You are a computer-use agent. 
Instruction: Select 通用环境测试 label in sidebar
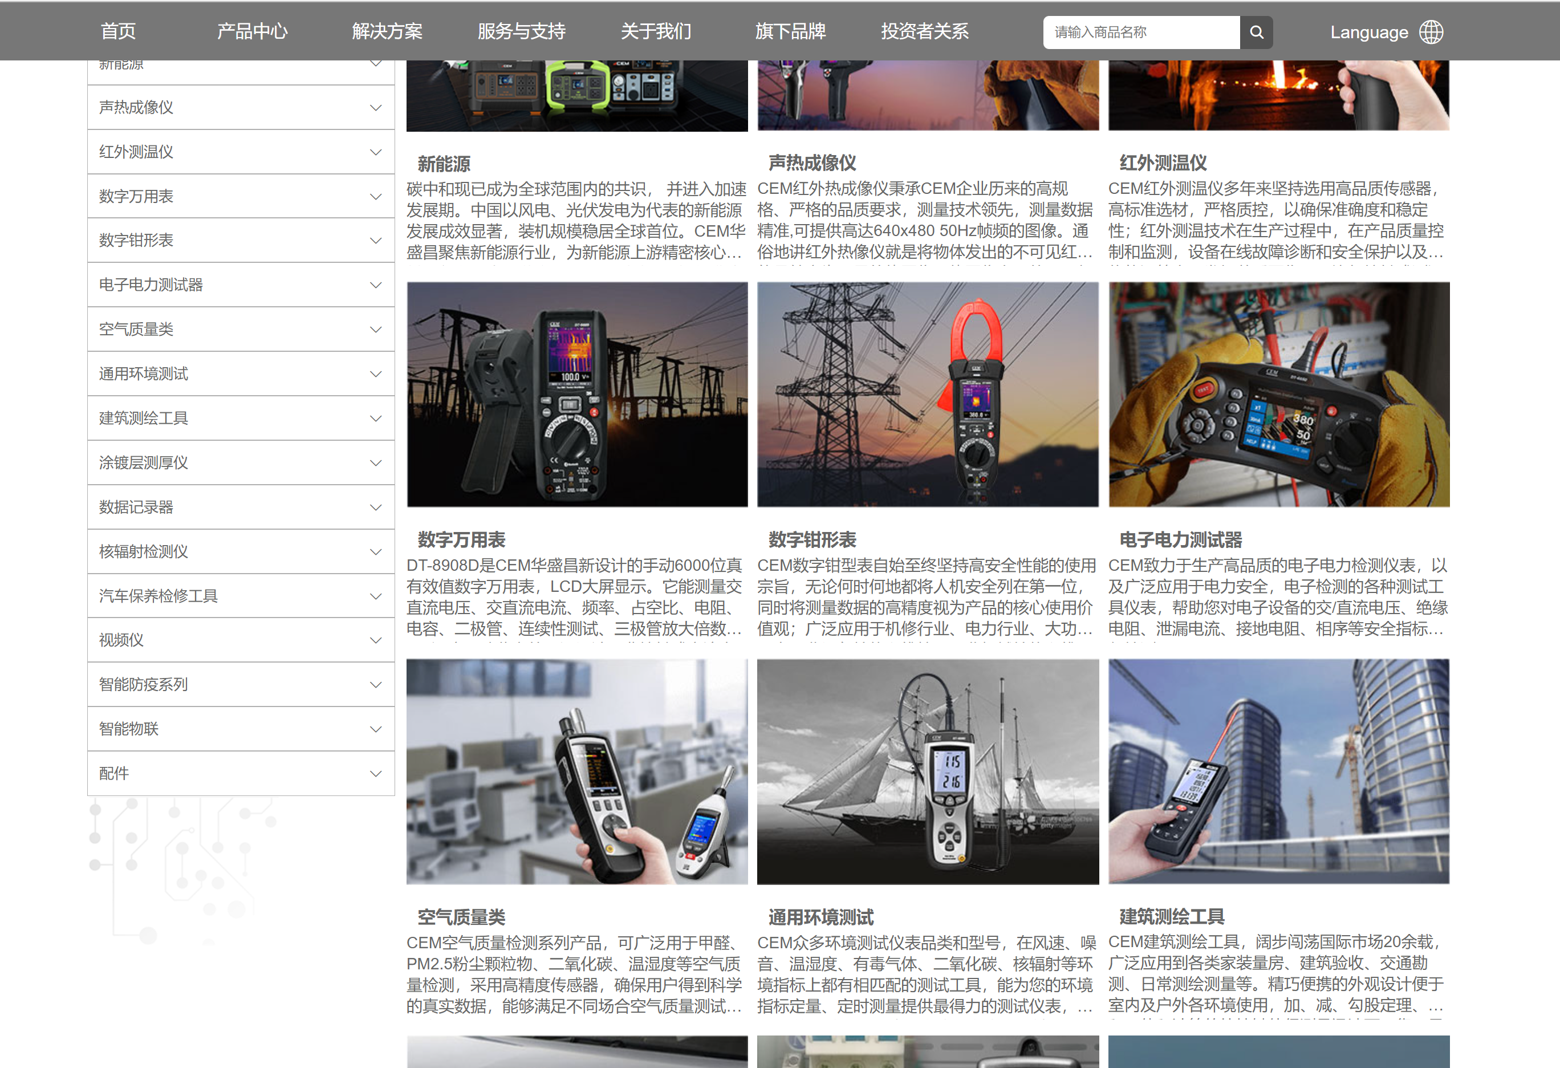click(x=144, y=374)
